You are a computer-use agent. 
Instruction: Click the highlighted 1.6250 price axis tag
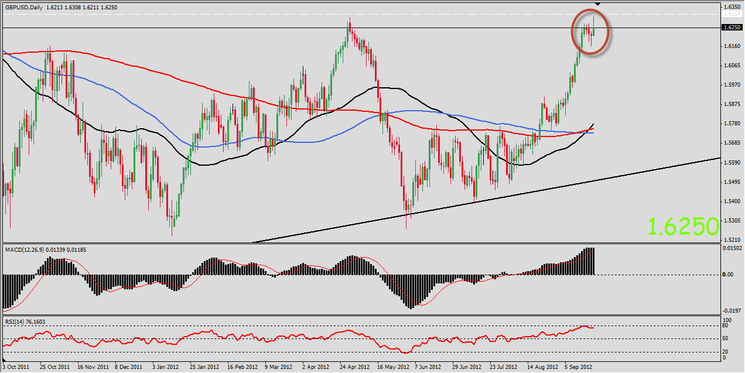731,28
